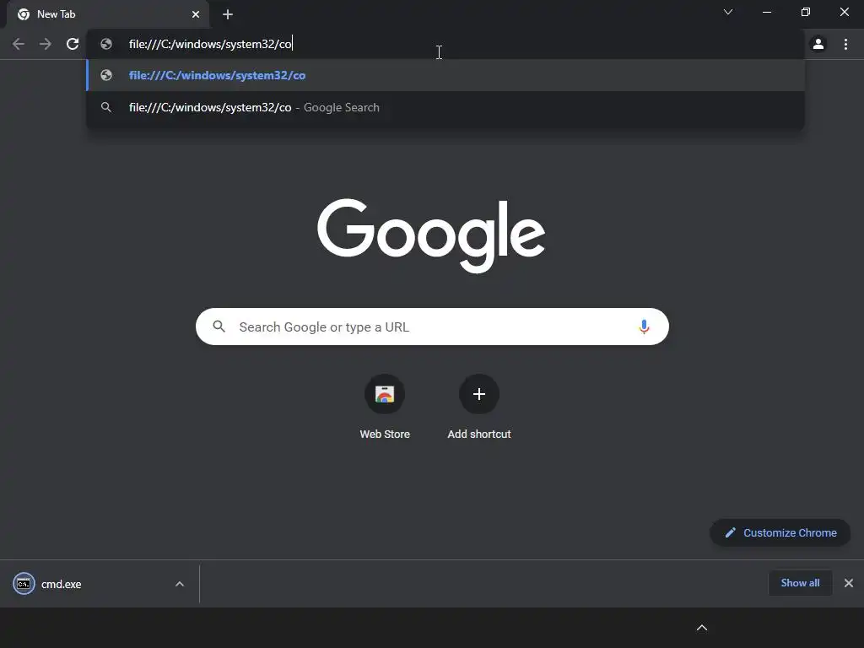This screenshot has height=648, width=864.
Task: Click the Add shortcut plus tile
Action: [479, 394]
